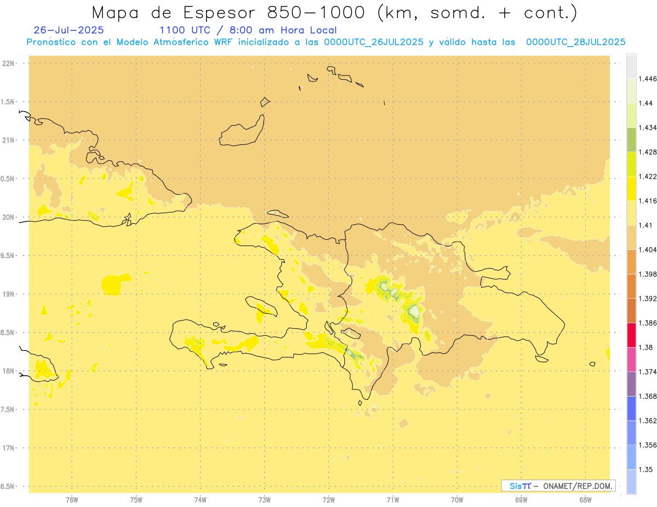The width and height of the screenshot is (657, 507).
Task: Select the purple swatch in the color scale
Action: click(x=631, y=383)
